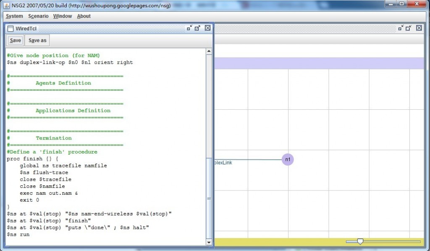Open the System menu
The width and height of the screenshot is (430, 251).
(x=14, y=16)
